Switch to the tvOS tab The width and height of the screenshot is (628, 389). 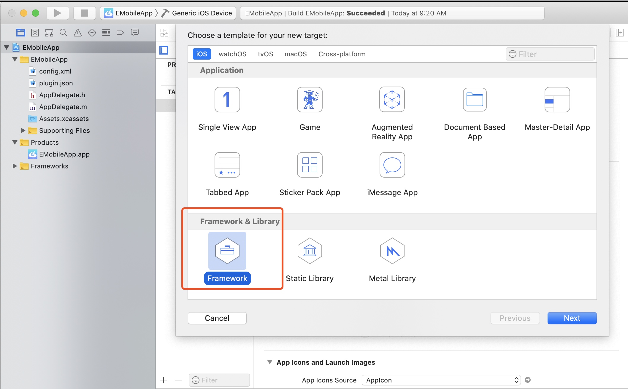pyautogui.click(x=265, y=54)
